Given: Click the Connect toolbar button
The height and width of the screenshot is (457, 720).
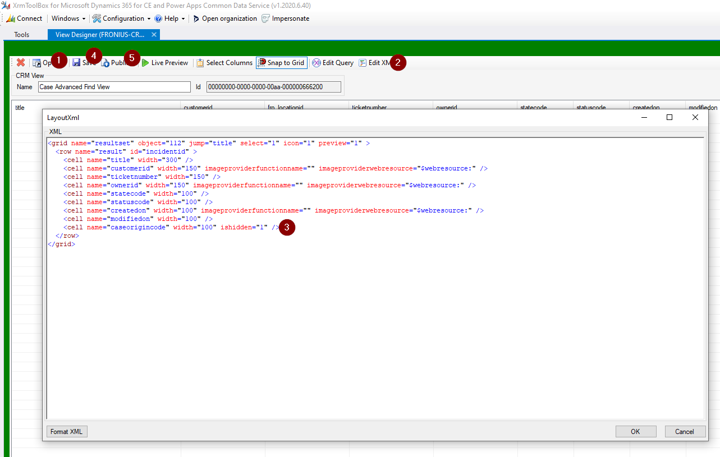Looking at the screenshot, I should coord(24,19).
